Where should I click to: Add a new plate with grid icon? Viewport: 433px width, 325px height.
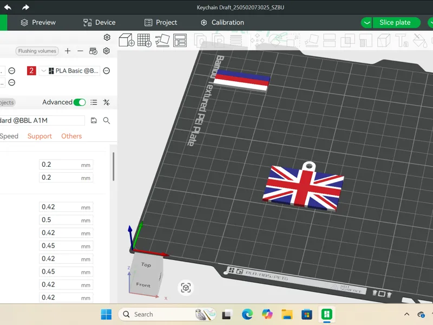coord(145,40)
